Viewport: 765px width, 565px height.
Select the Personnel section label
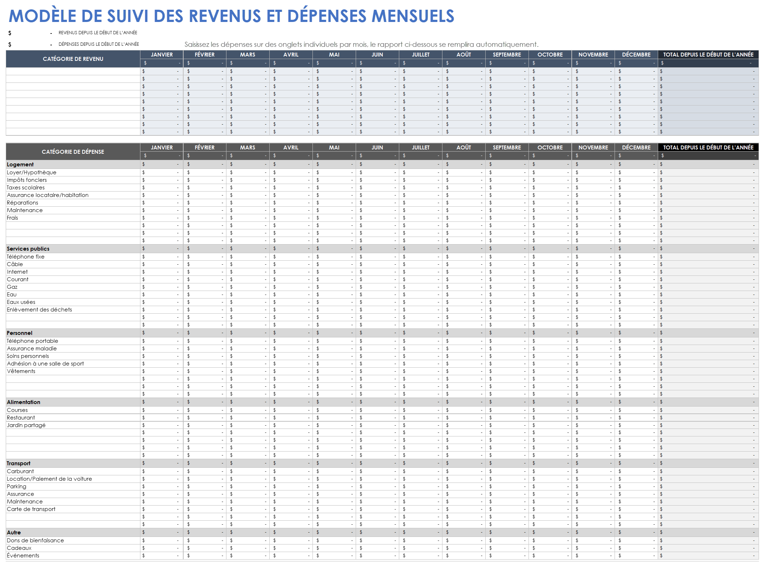coord(19,333)
